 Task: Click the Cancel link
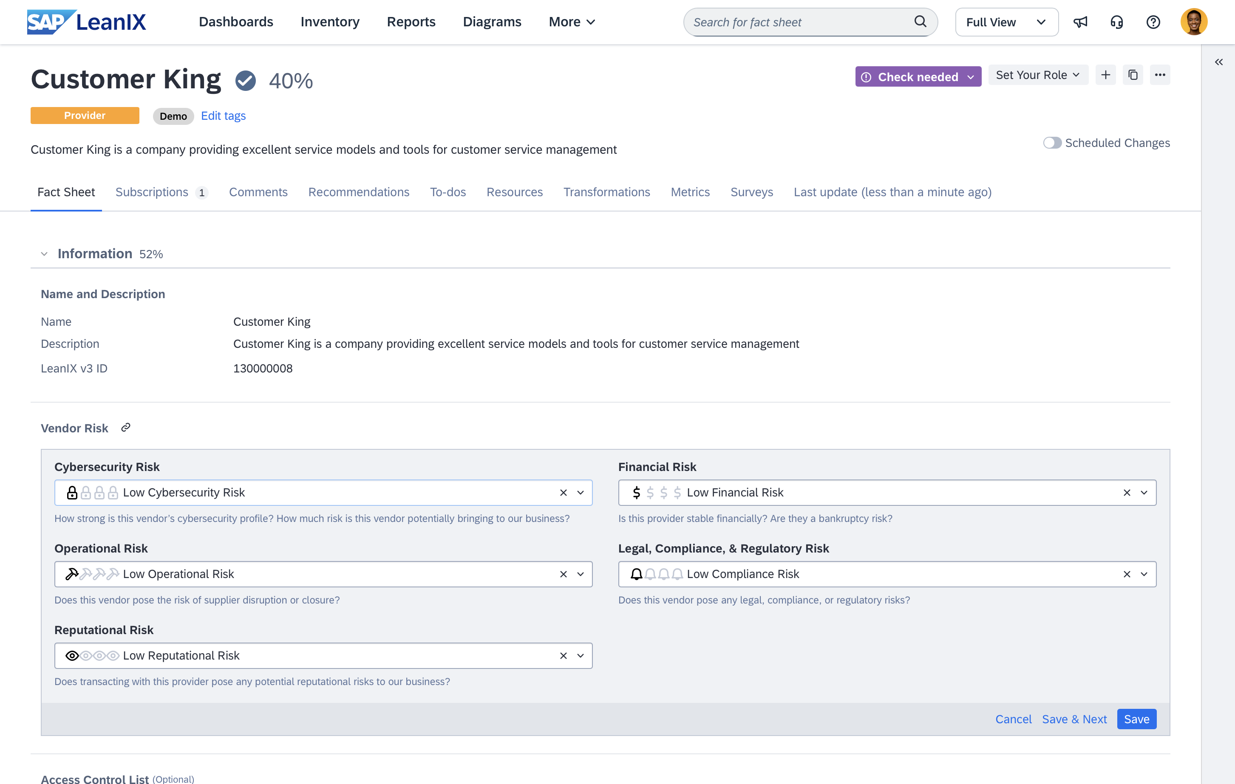coord(1013,719)
